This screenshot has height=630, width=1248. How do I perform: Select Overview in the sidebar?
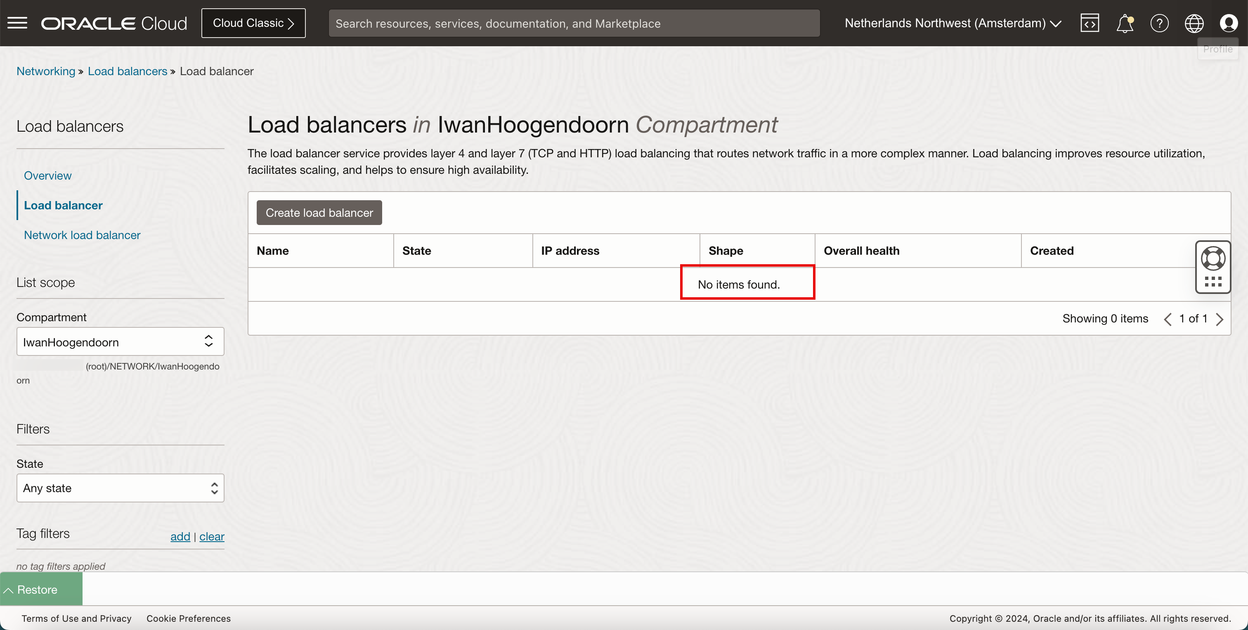(47, 175)
